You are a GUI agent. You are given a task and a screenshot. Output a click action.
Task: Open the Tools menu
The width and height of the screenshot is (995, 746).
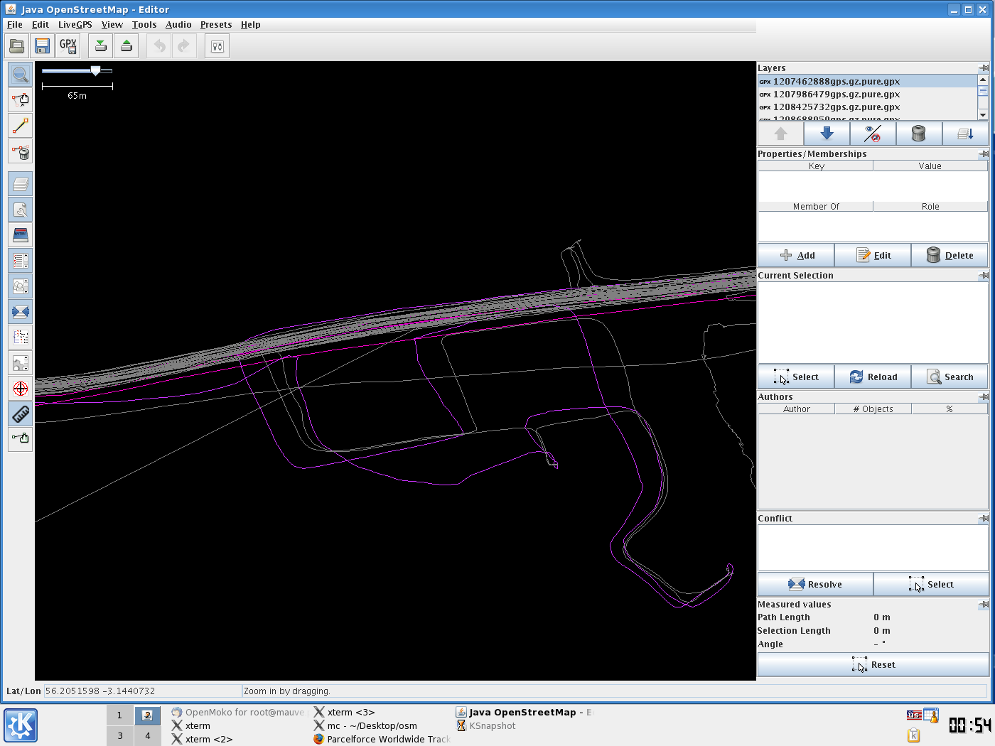144,25
